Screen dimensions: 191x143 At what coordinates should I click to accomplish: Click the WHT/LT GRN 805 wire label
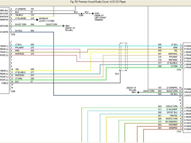click(x=172, y=119)
